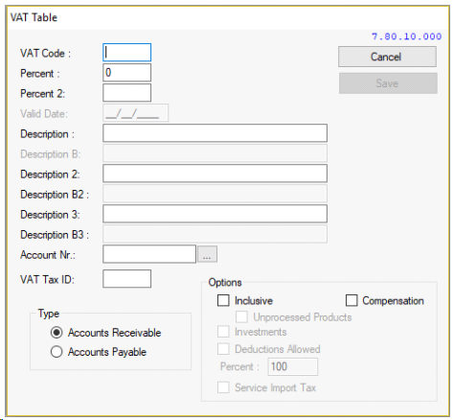
Task: Click the greyed Save button
Action: [x=388, y=83]
